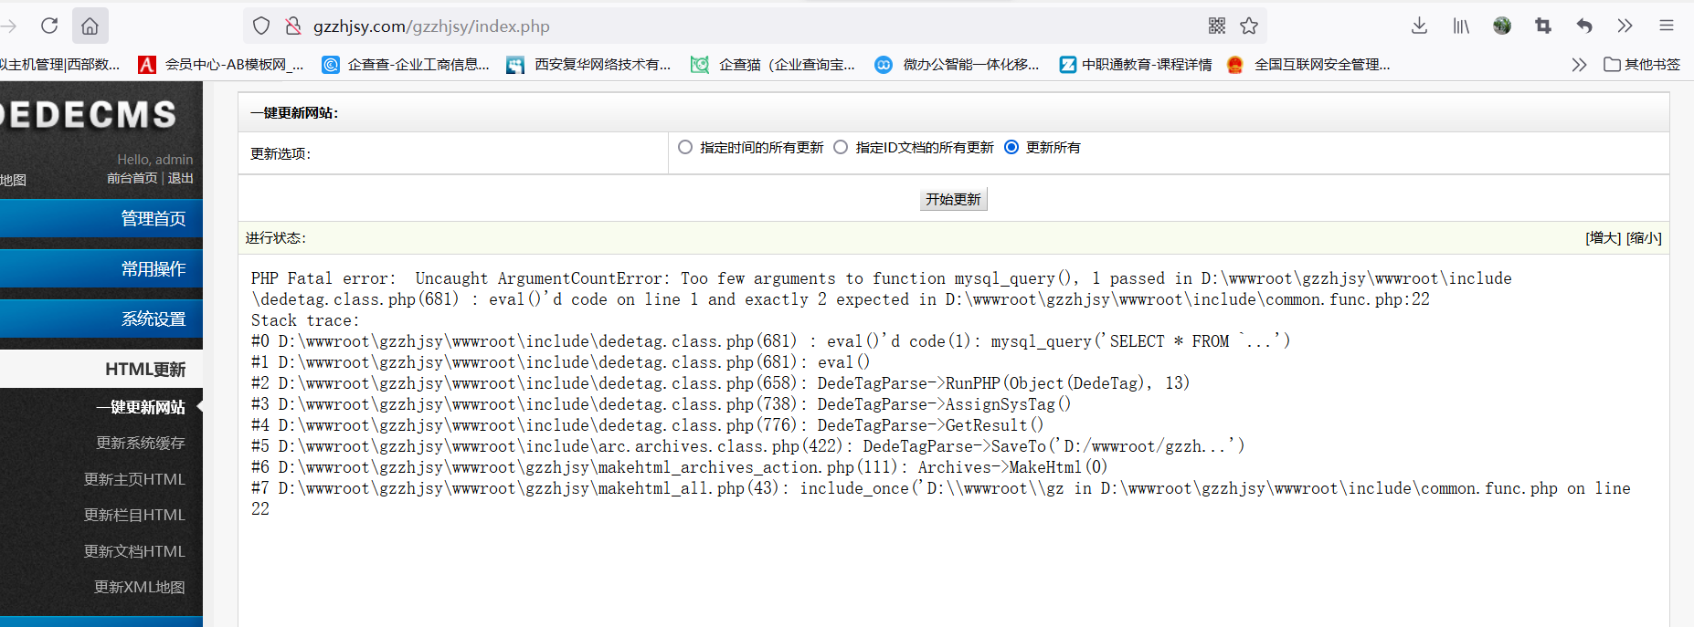Image resolution: width=1694 pixels, height=627 pixels.
Task: Select 指定时间的所有更新 radio option
Action: 685,147
